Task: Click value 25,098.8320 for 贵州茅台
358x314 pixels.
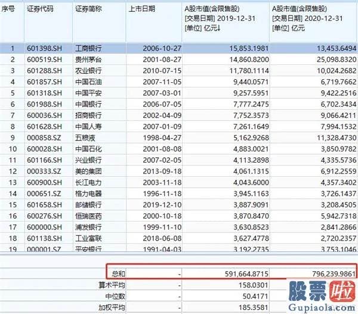Action: point(337,60)
